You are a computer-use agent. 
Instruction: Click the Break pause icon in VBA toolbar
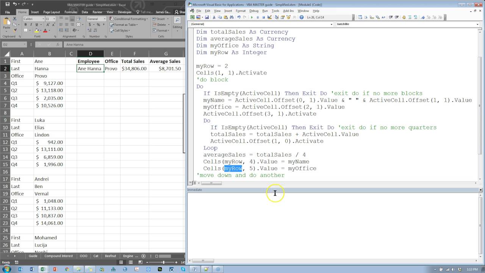258,17
